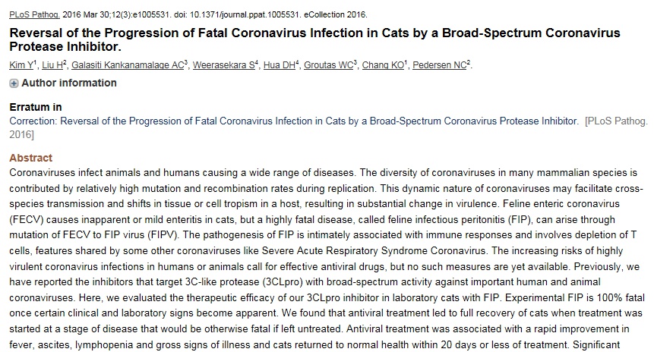Open author Weerasekara S link
The image size is (654, 352).
[x=223, y=65]
